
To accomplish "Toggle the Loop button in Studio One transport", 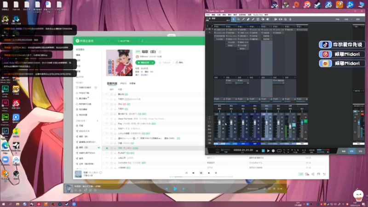I will [x=279, y=151].
